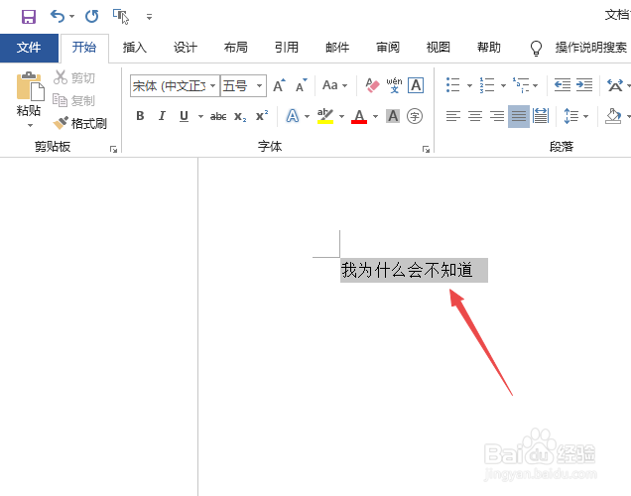The width and height of the screenshot is (631, 496).
Task: Click the 复制 copy button
Action: pos(74,100)
